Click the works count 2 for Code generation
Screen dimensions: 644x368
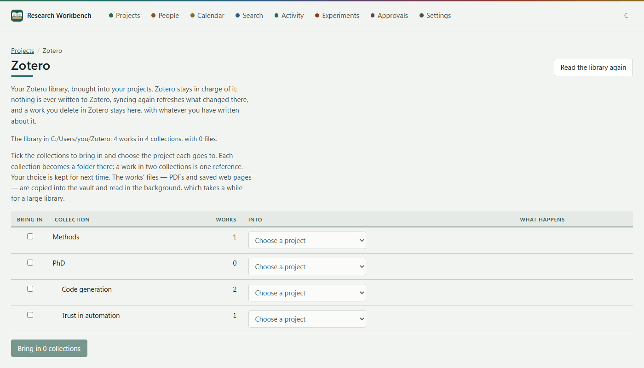tap(235, 289)
